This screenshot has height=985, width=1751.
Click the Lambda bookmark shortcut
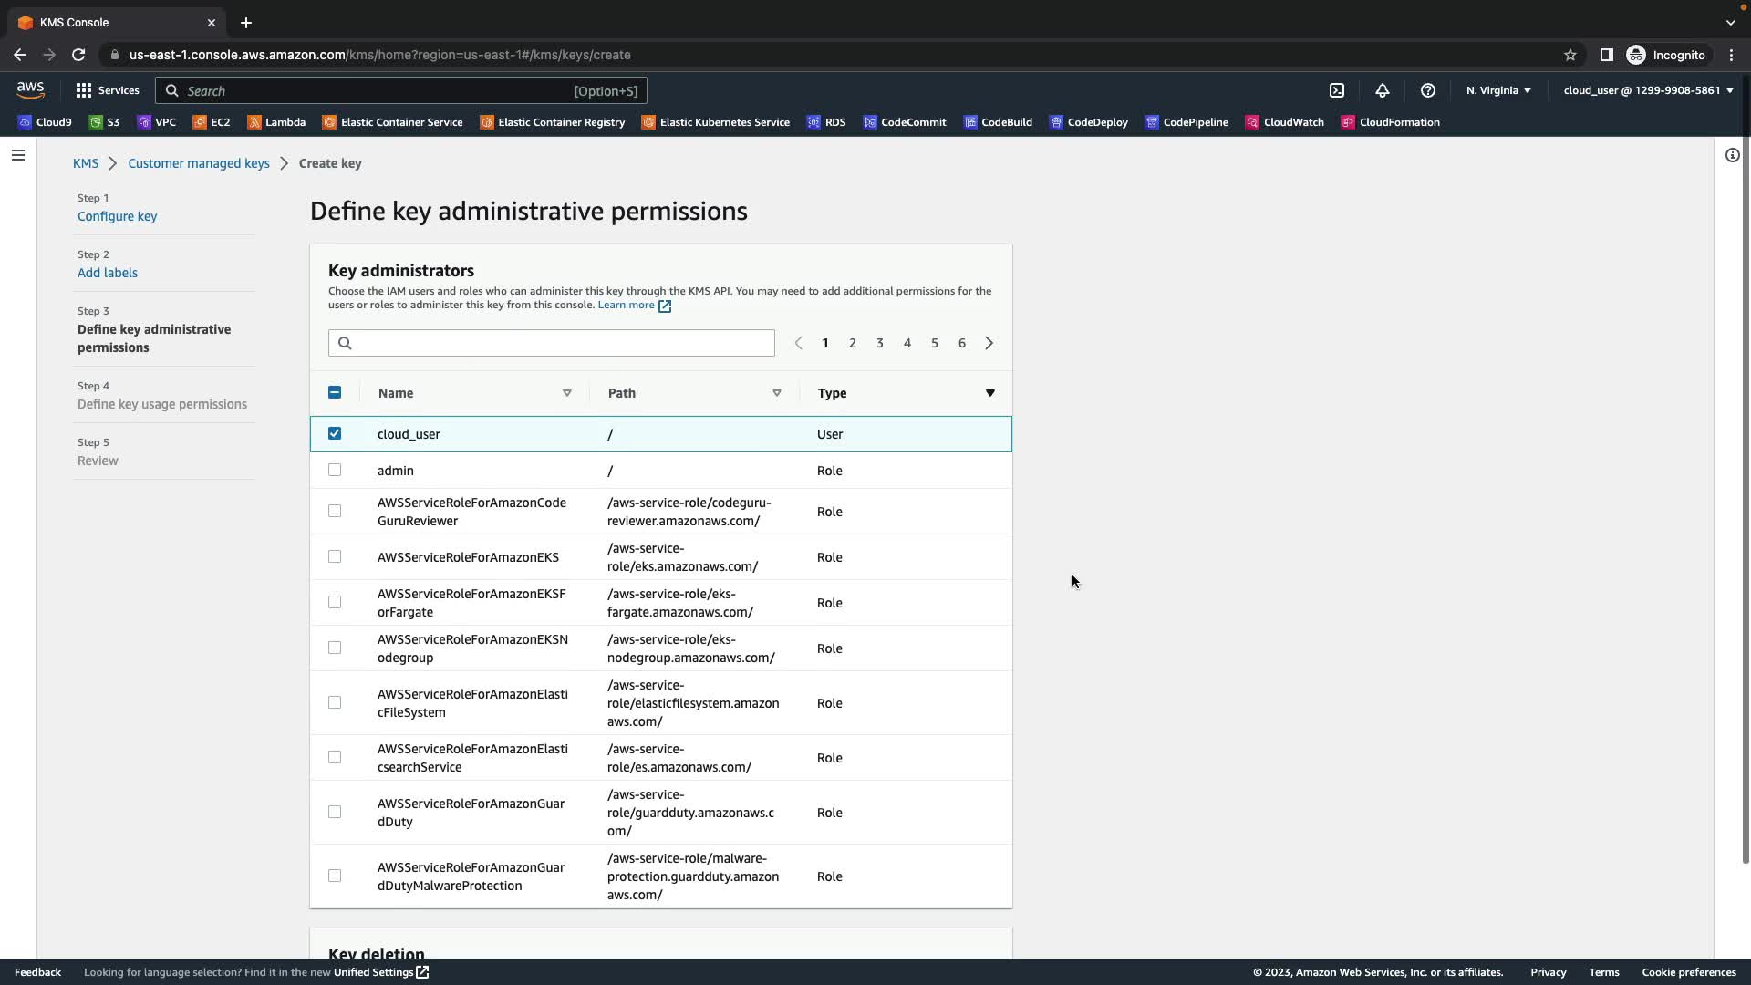coord(276,122)
